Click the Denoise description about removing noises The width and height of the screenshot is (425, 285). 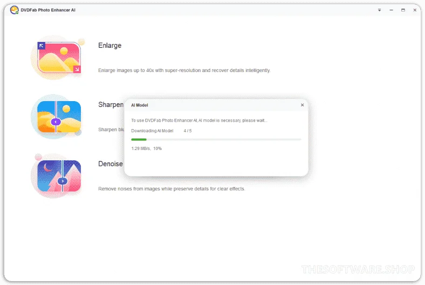pos(172,189)
